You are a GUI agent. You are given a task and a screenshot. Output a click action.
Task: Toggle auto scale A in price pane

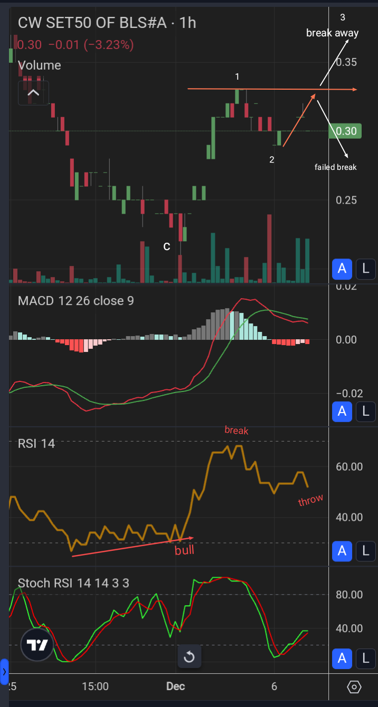click(342, 269)
